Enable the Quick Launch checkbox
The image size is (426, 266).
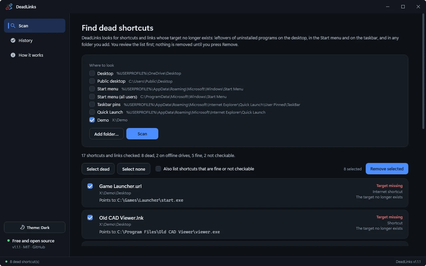coord(92,112)
